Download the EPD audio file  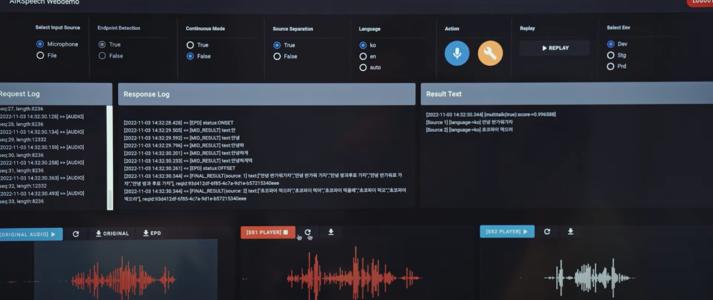coord(152,233)
